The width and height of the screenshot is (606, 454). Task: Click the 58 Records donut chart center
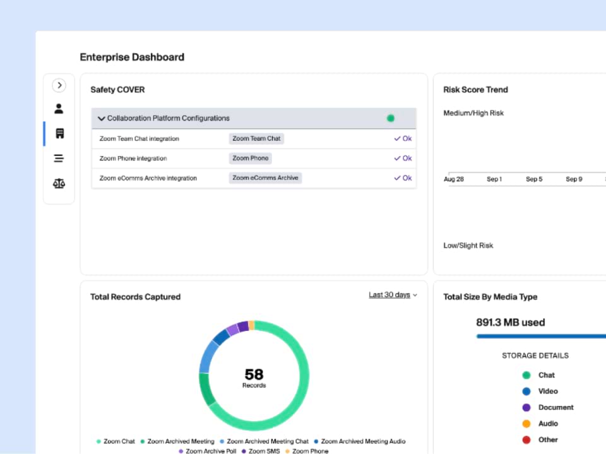tap(254, 376)
